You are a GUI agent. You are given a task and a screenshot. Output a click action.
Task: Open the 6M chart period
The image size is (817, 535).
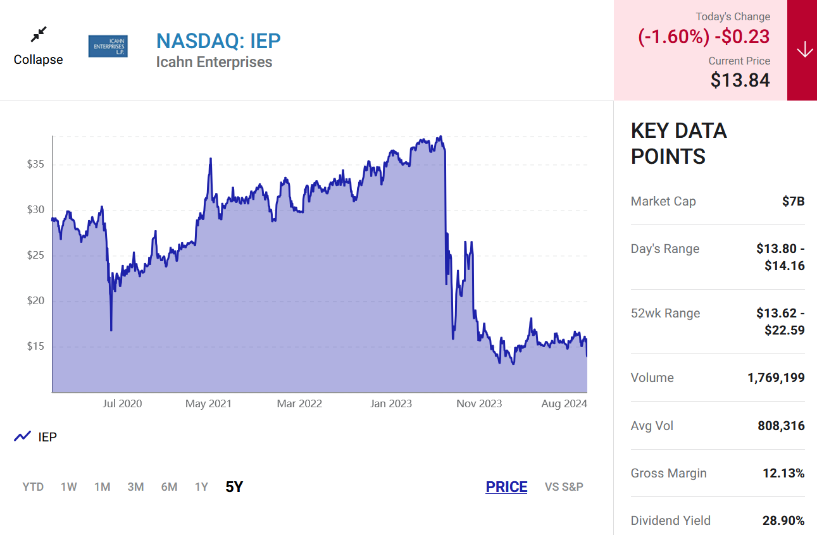pos(169,486)
